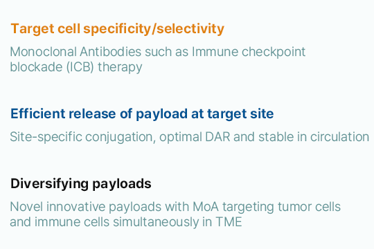The height and width of the screenshot is (249, 374).
Task: Click the words 'Novel innovative payloads'
Action: click(x=86, y=207)
